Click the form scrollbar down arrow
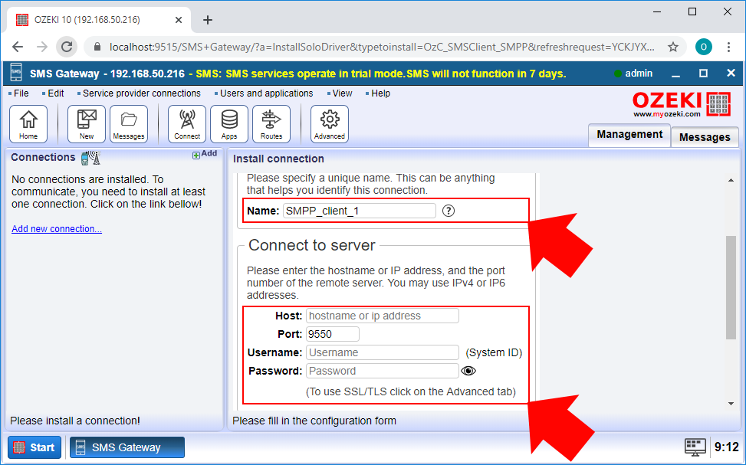Viewport: 746px width, 465px height. [731, 404]
